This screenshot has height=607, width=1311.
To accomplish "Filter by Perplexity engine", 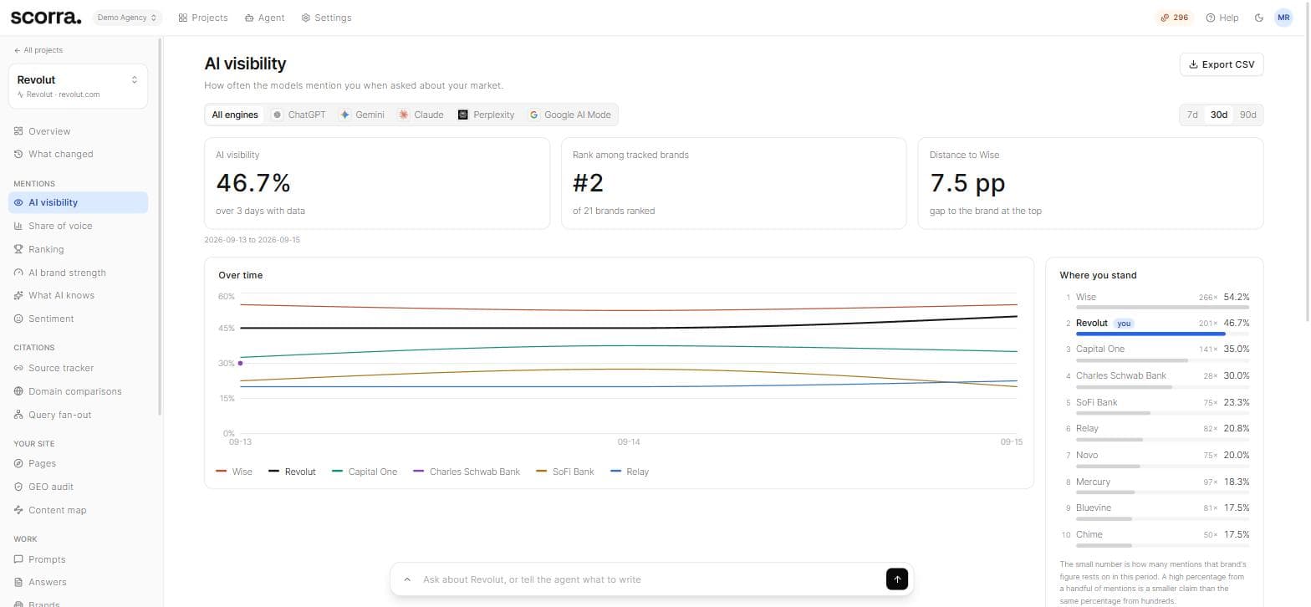I will (487, 115).
